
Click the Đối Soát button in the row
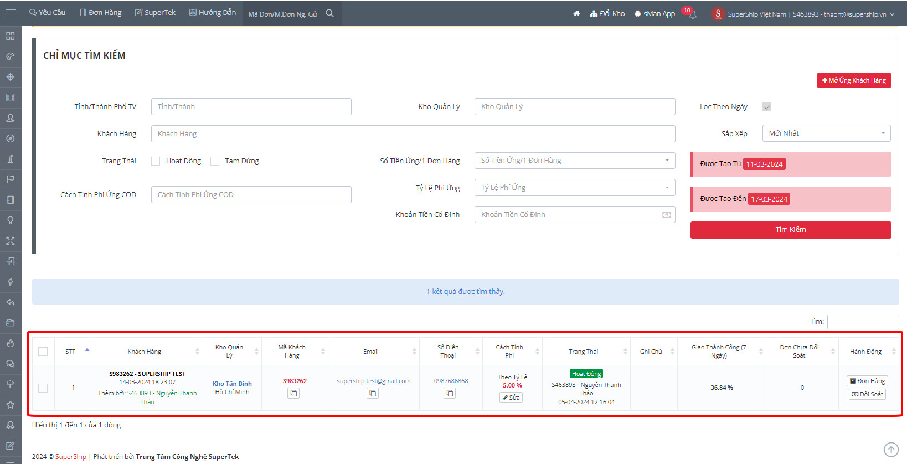867,394
